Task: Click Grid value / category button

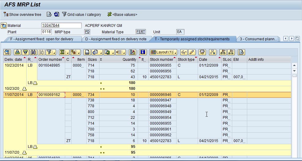Action: tap(81, 14)
